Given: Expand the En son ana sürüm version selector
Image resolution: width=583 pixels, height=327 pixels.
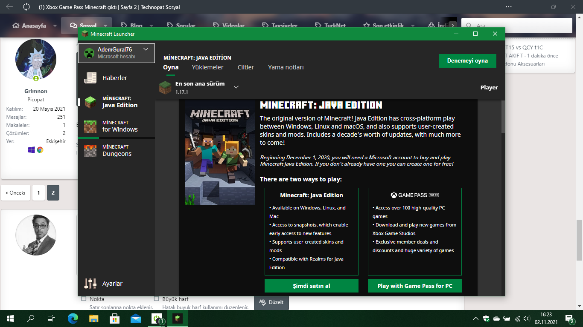Looking at the screenshot, I should 236,87.
